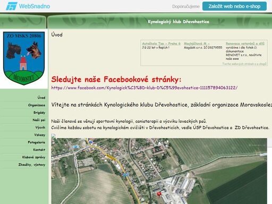
Task: Open the WebSnadno brand text link
Action: pyautogui.click(x=35, y=6)
